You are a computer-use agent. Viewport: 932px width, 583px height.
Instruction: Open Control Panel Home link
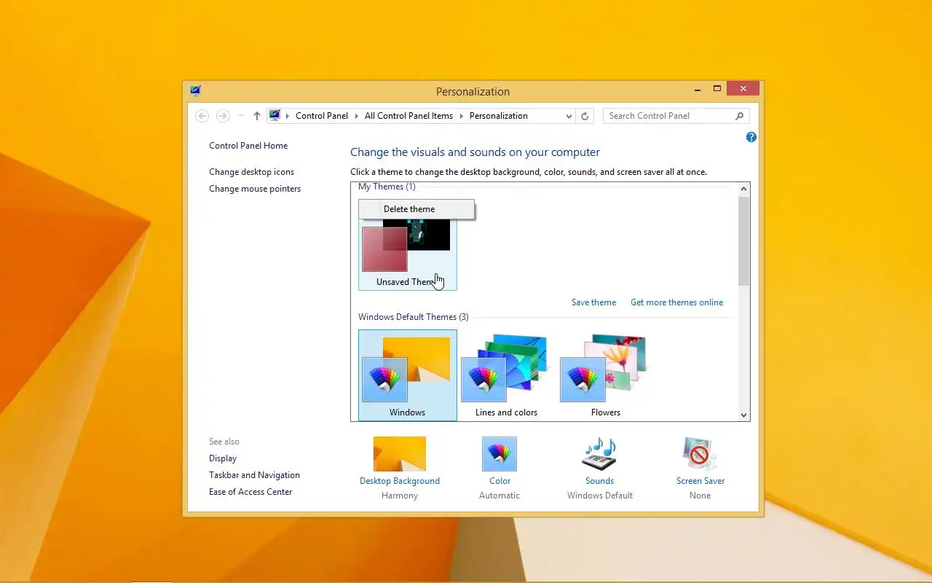tap(248, 146)
